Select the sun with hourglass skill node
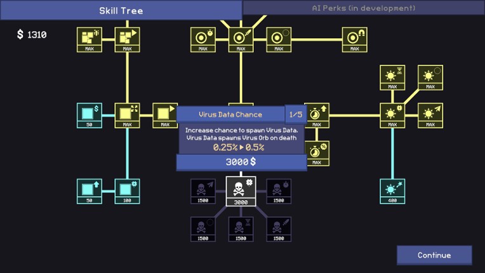Screen dimensions: 485x273 [x=392, y=77]
